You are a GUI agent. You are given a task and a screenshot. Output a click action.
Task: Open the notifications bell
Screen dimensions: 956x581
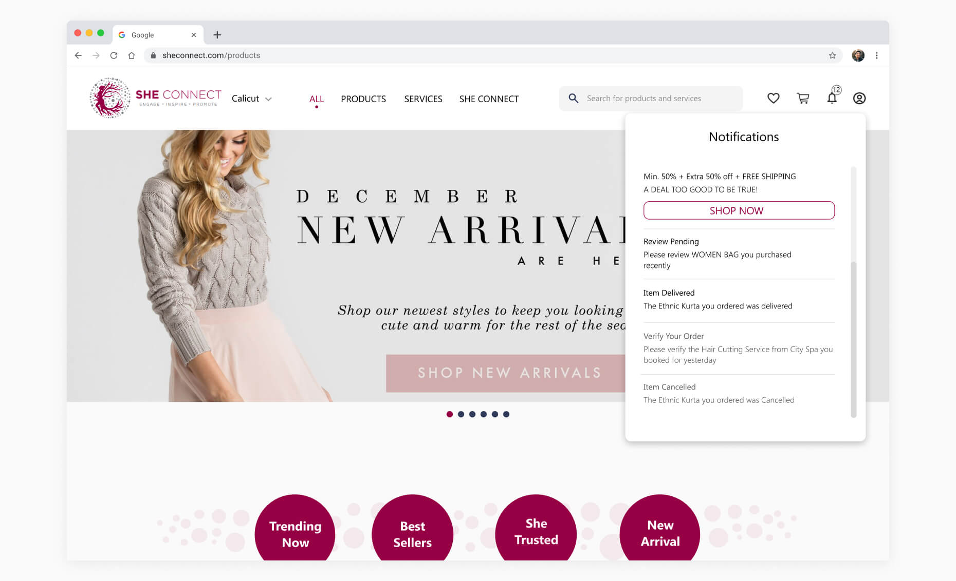[x=832, y=98]
